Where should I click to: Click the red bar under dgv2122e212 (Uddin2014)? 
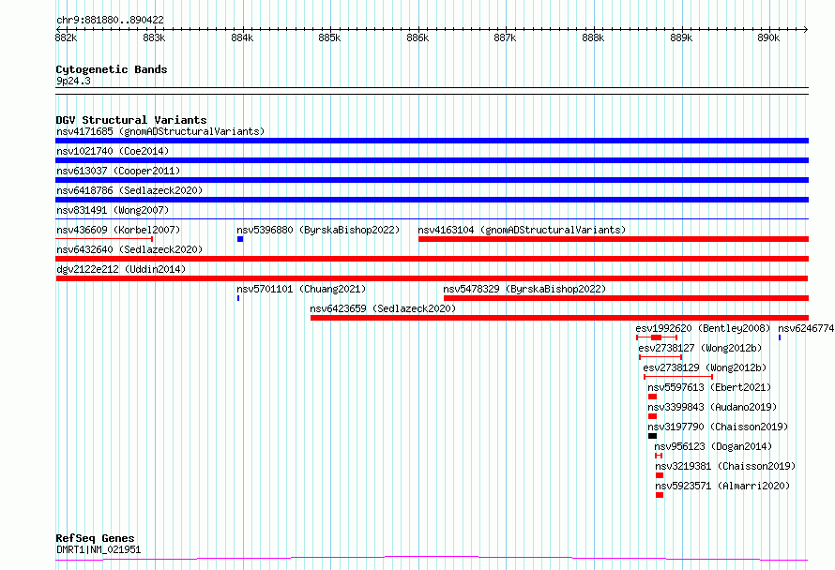(x=432, y=278)
